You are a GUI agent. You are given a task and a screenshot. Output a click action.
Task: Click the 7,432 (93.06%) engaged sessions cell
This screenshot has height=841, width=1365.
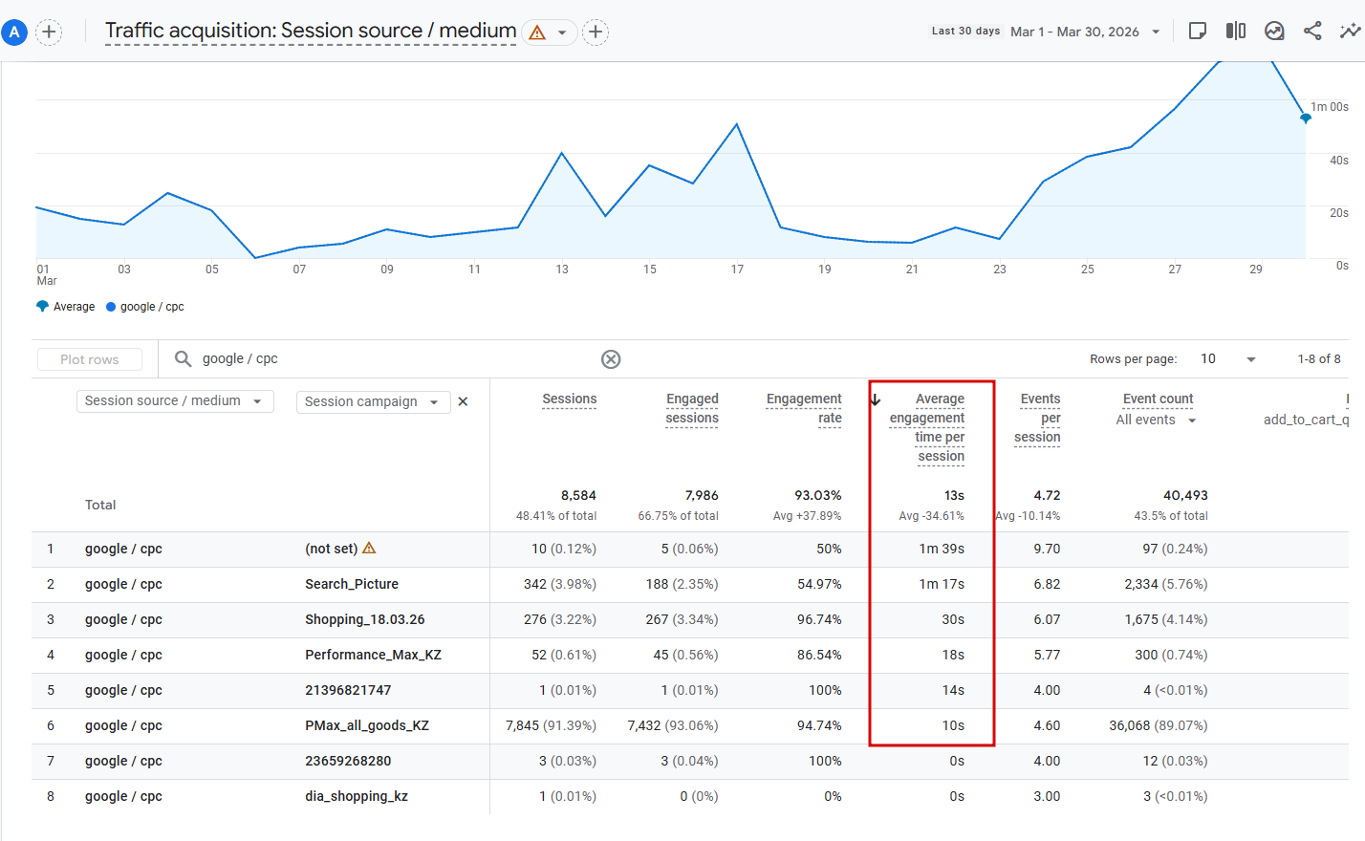point(673,726)
